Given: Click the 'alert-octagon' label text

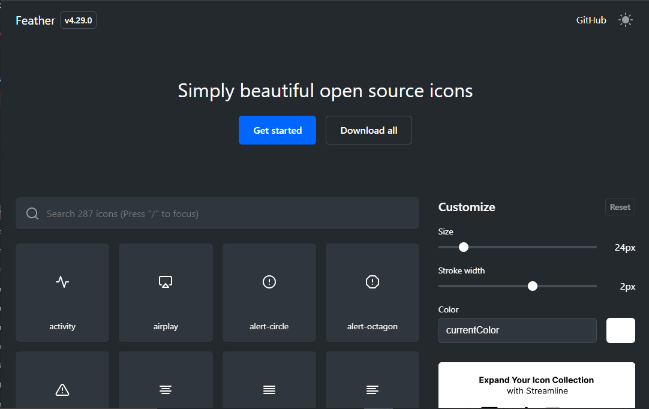Looking at the screenshot, I should (x=372, y=326).
